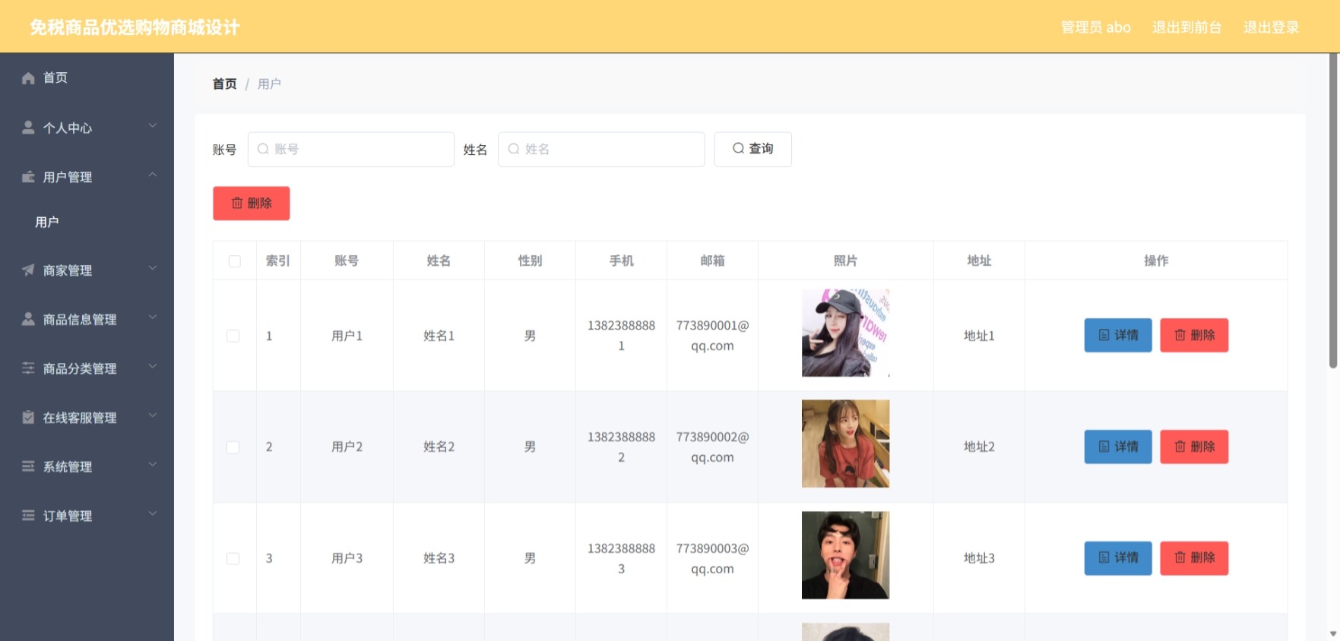
Task: Expand the 商家管理 menu chevron
Action: [x=153, y=268]
